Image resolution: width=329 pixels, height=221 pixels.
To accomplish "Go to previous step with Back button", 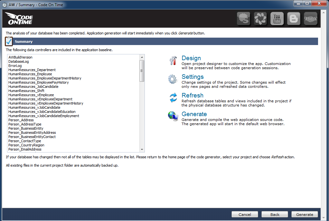I will click(275, 214).
